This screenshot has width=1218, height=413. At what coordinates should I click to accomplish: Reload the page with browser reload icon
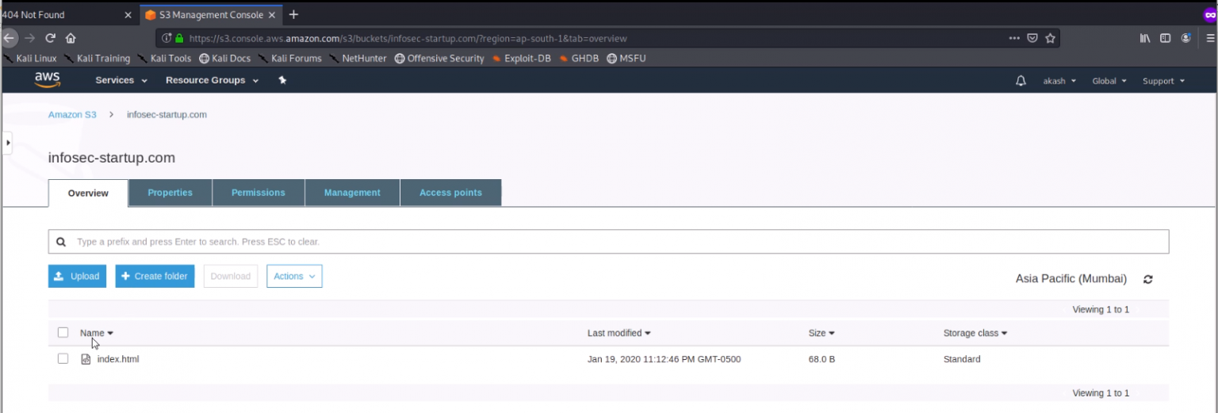pyautogui.click(x=51, y=37)
